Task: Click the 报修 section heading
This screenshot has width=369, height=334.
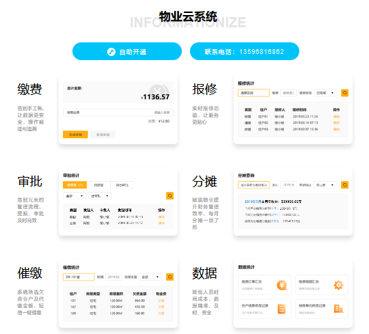Action: click(x=204, y=89)
